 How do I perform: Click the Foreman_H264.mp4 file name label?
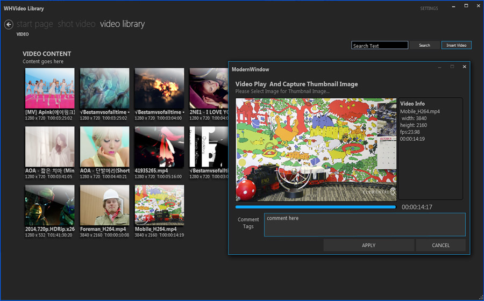tap(103, 229)
